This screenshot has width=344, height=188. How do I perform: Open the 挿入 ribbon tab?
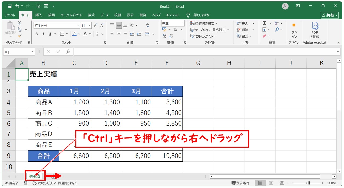tap(39, 15)
